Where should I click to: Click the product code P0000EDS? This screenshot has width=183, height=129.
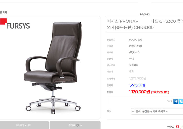tap(136, 40)
